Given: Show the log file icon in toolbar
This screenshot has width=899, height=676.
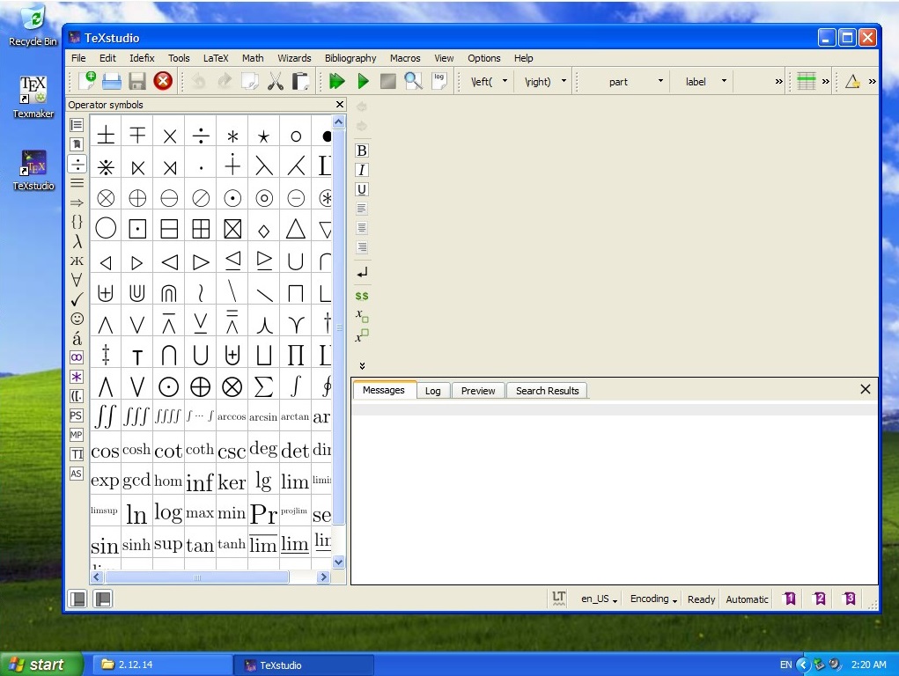Looking at the screenshot, I should (x=439, y=81).
